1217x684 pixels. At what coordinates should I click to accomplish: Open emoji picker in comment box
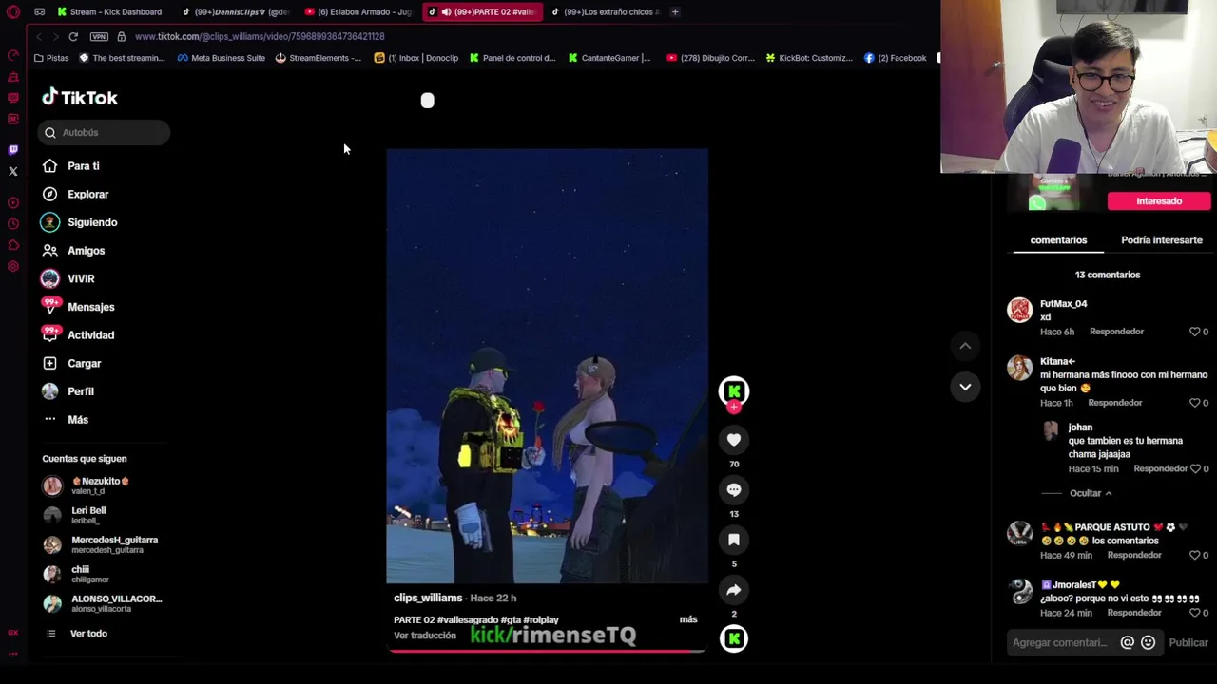coord(1149,643)
